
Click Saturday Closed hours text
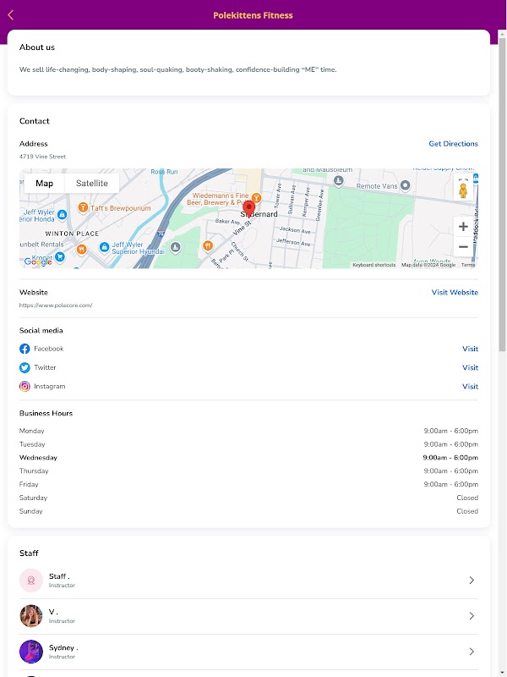pos(467,498)
